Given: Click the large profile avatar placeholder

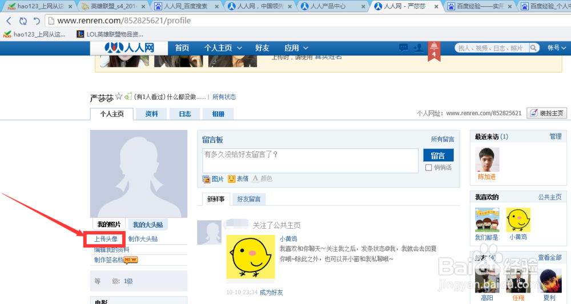Looking at the screenshot, I should pos(139,174).
